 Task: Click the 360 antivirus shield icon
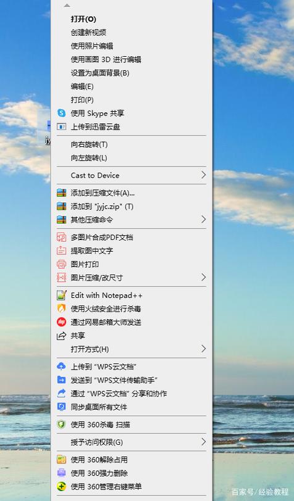pyautogui.click(x=61, y=424)
